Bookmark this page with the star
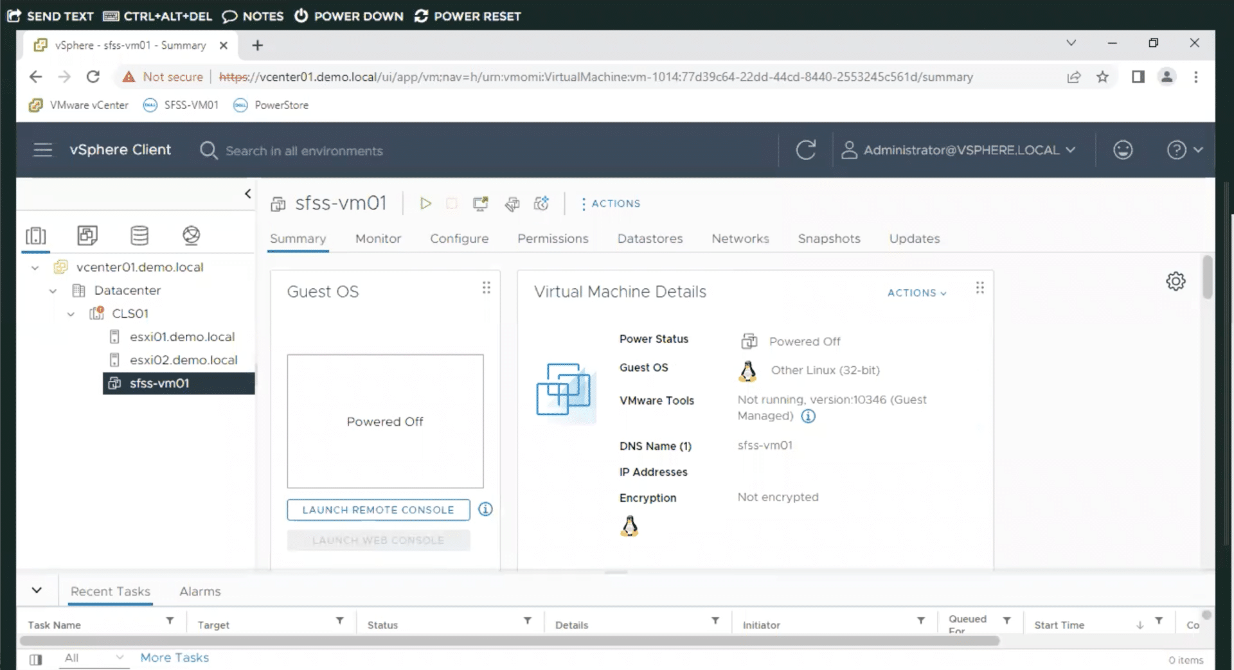This screenshot has height=670, width=1234. [1103, 77]
